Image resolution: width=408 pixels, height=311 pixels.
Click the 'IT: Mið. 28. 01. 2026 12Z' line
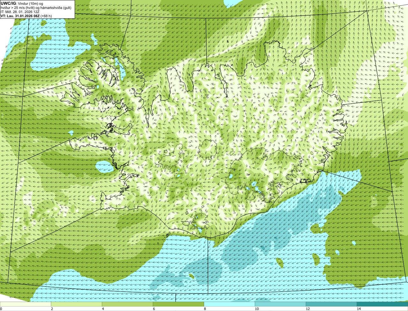pyautogui.click(x=20, y=11)
